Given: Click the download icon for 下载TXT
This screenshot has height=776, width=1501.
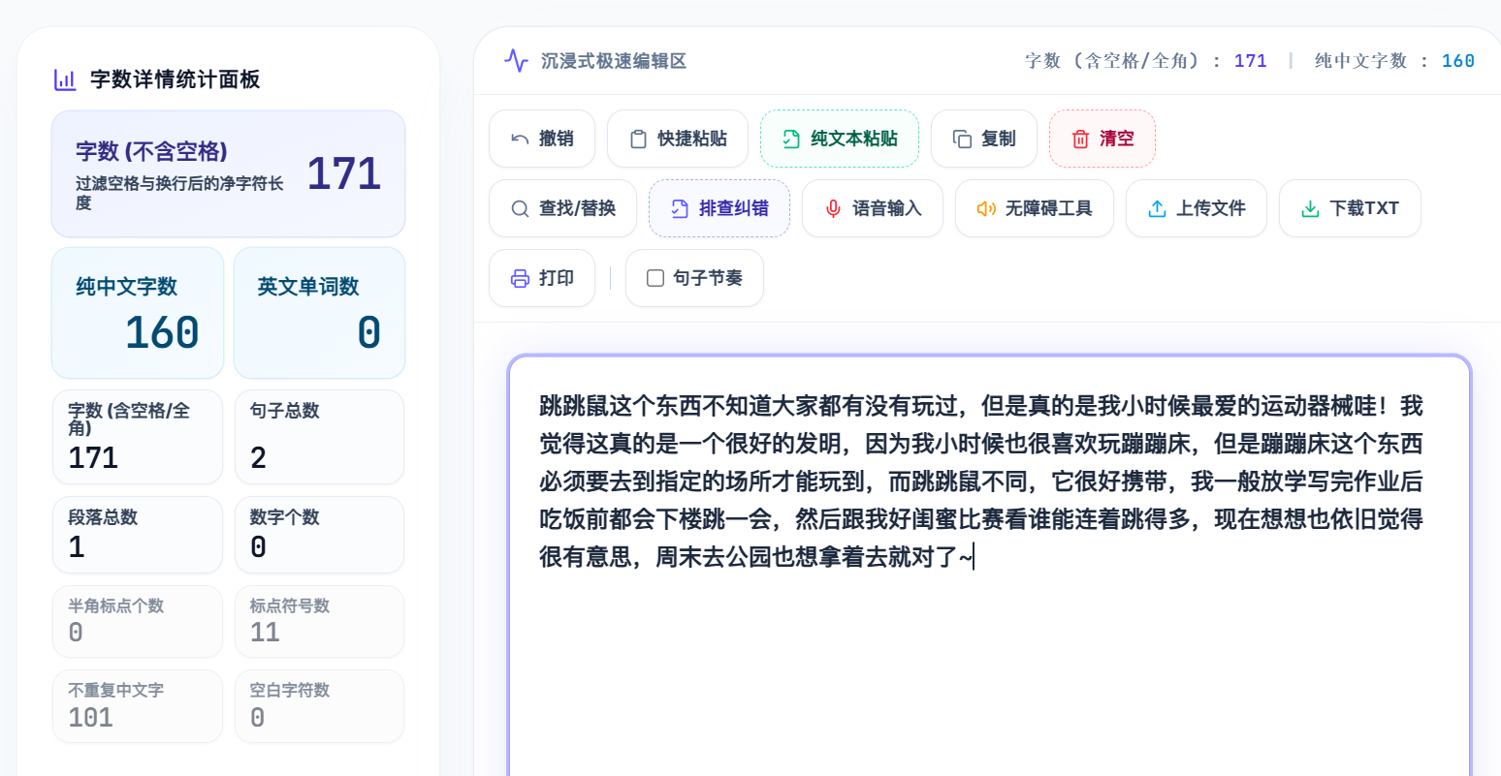Looking at the screenshot, I should coord(1310,208).
